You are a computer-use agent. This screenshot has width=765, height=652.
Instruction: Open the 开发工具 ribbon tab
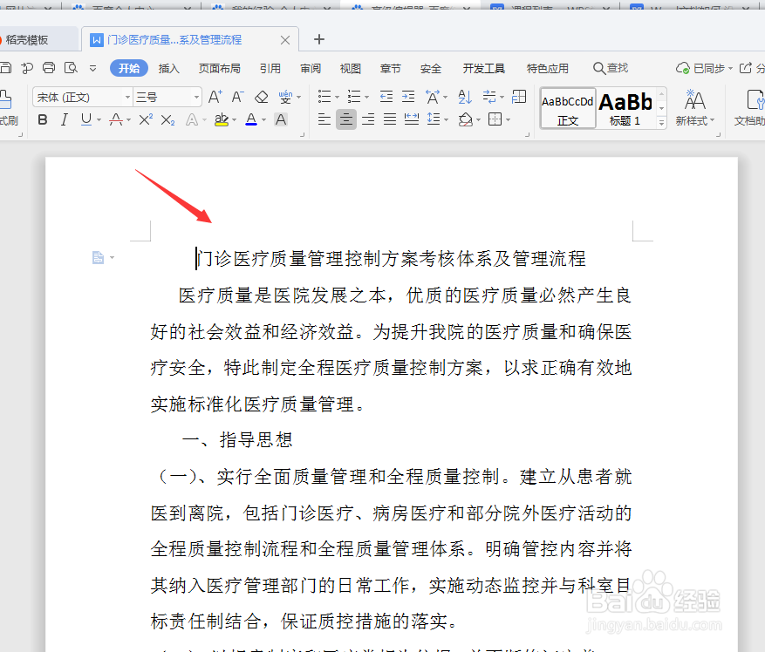pyautogui.click(x=483, y=68)
